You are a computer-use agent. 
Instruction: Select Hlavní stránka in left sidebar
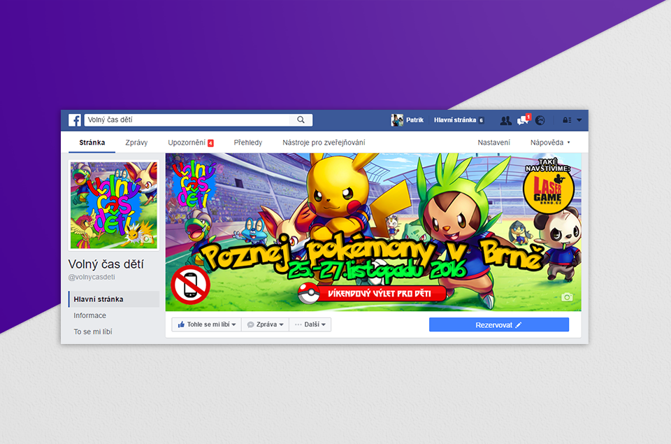pos(114,299)
